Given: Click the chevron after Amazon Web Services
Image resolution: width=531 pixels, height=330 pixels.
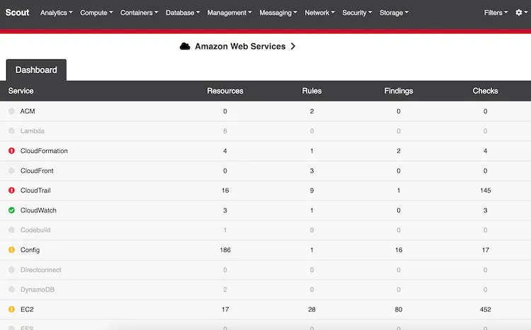Looking at the screenshot, I should [293, 47].
